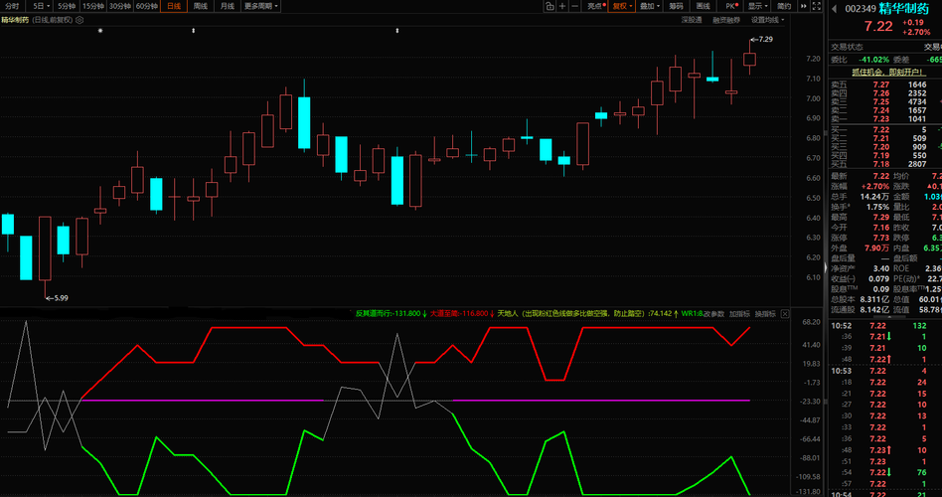Zoom in chart with the plus icon
This screenshot has height=497, width=942.
tap(562, 6)
